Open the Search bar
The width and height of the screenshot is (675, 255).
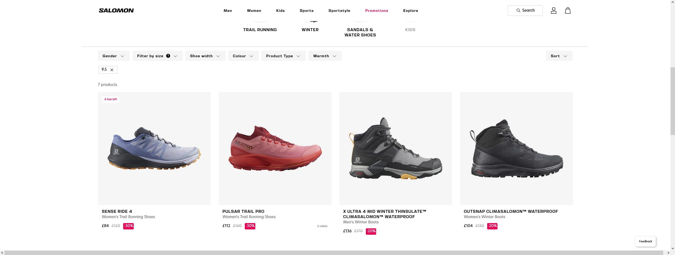pyautogui.click(x=525, y=10)
